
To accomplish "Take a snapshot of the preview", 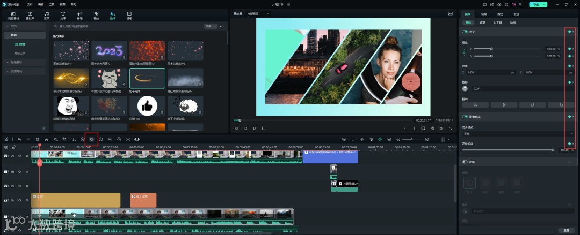I will pyautogui.click(x=432, y=128).
